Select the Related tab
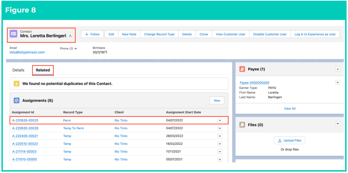The image size is (348, 173). tap(43, 70)
